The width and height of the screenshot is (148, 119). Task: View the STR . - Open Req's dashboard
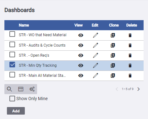tap(81, 55)
